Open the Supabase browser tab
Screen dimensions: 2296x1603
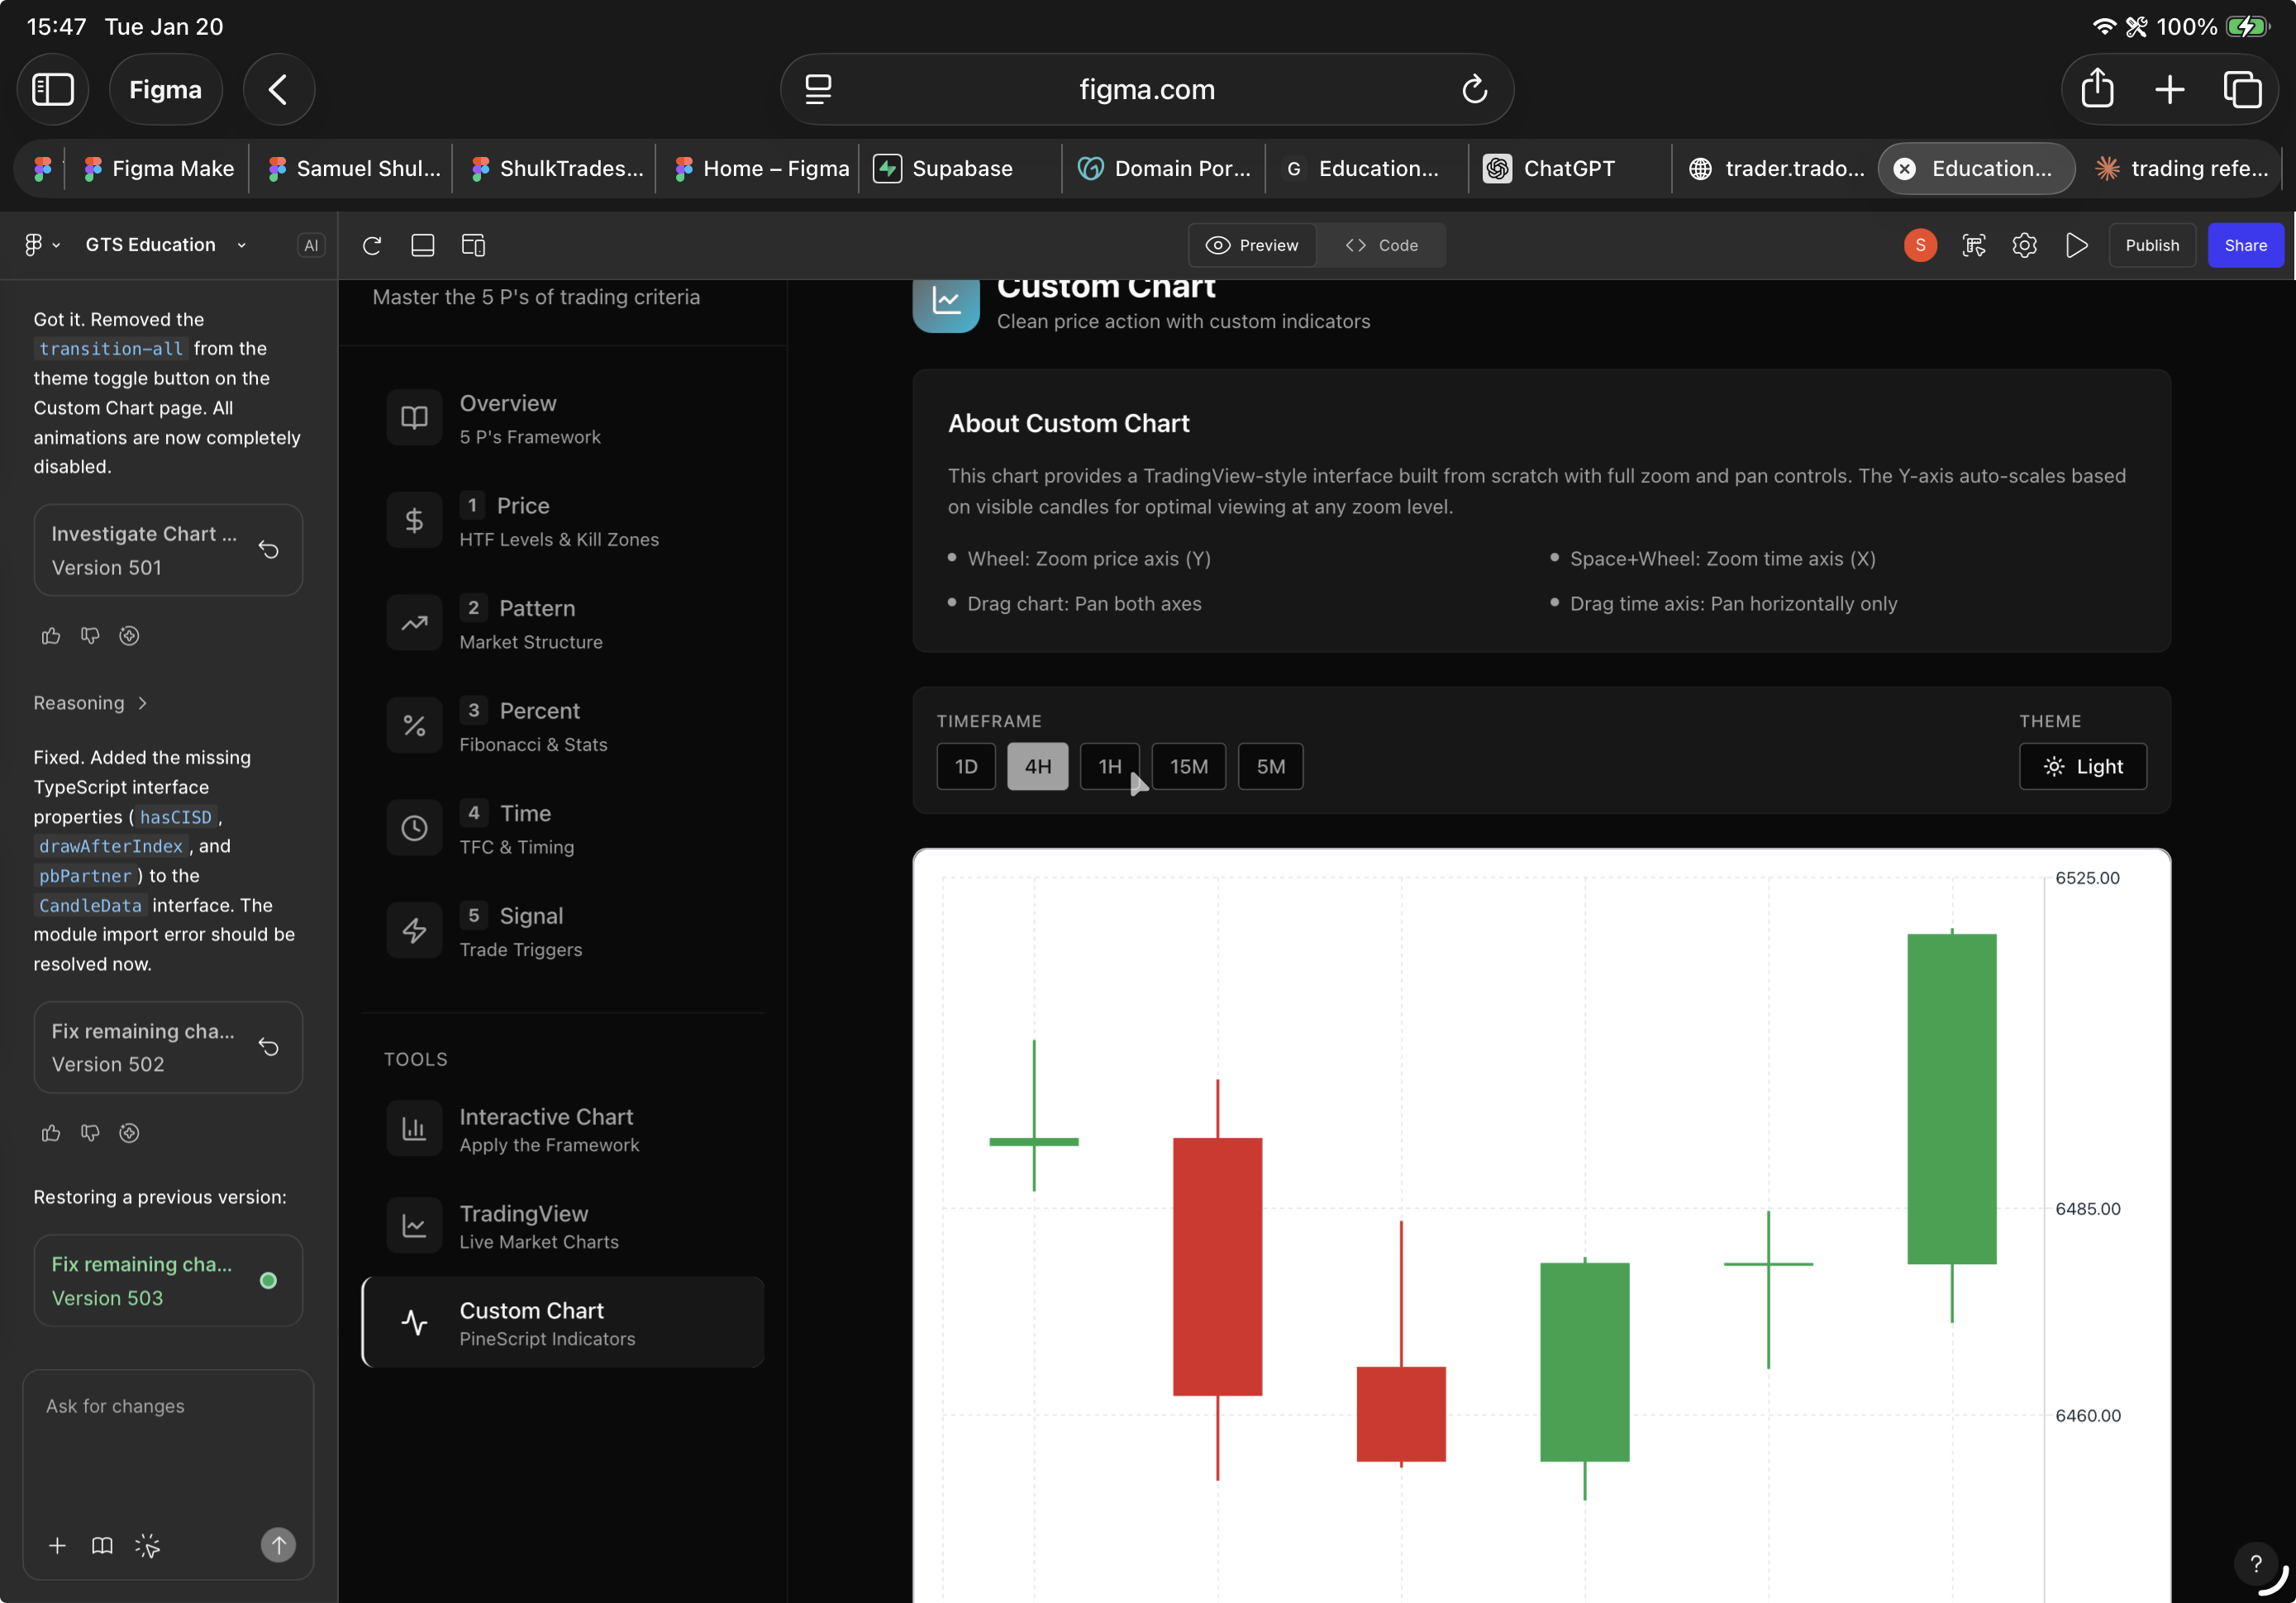click(959, 168)
